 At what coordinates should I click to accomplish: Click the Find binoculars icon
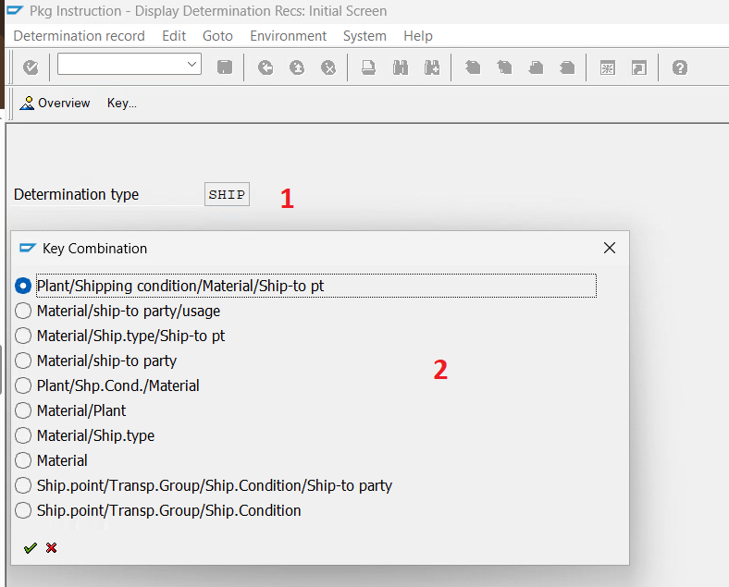400,67
